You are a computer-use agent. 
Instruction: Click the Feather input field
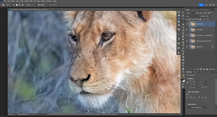(x=34, y=5)
